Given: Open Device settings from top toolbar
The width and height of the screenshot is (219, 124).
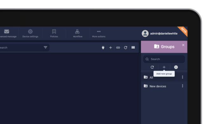Looking at the screenshot, I should coord(30,33).
